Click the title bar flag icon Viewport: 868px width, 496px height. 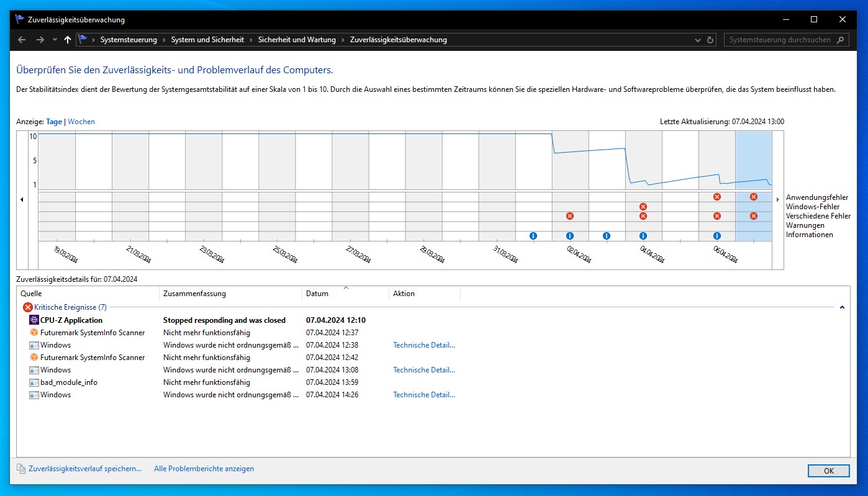pos(19,19)
